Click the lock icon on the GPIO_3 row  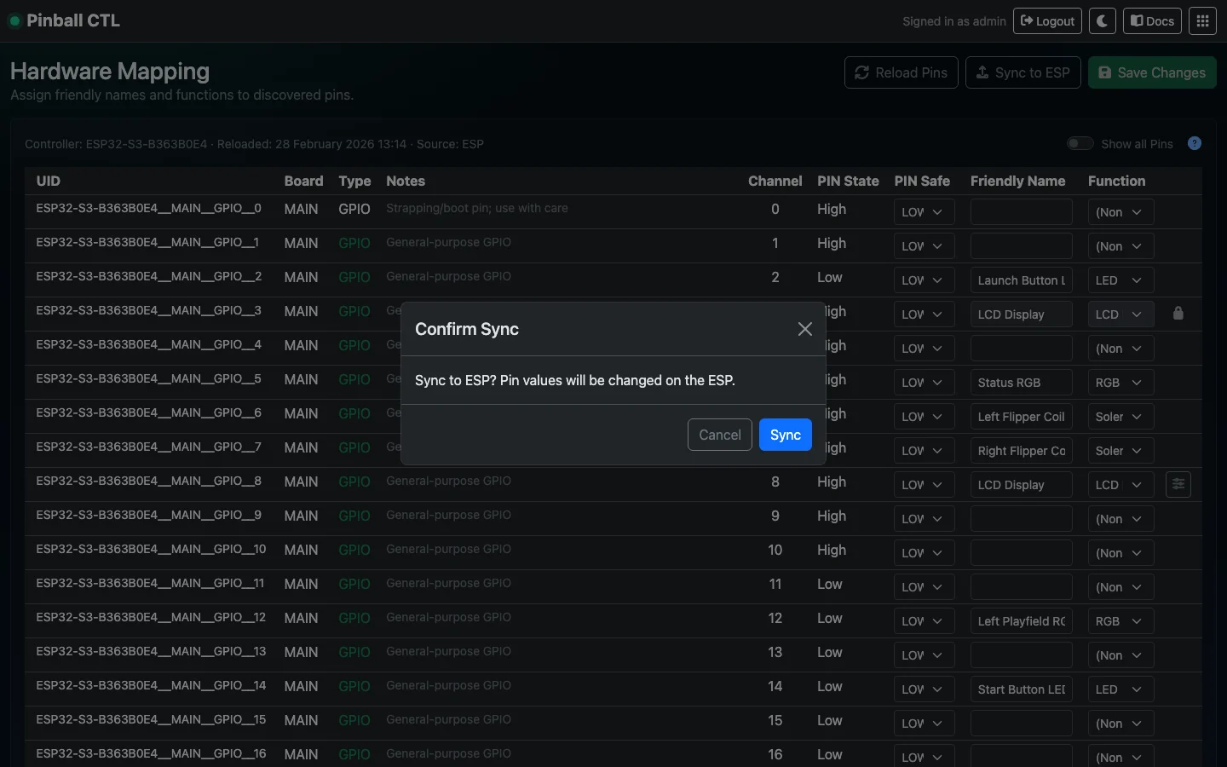1178,314
